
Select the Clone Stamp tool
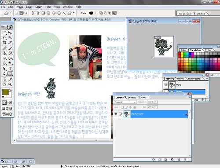[4, 53]
